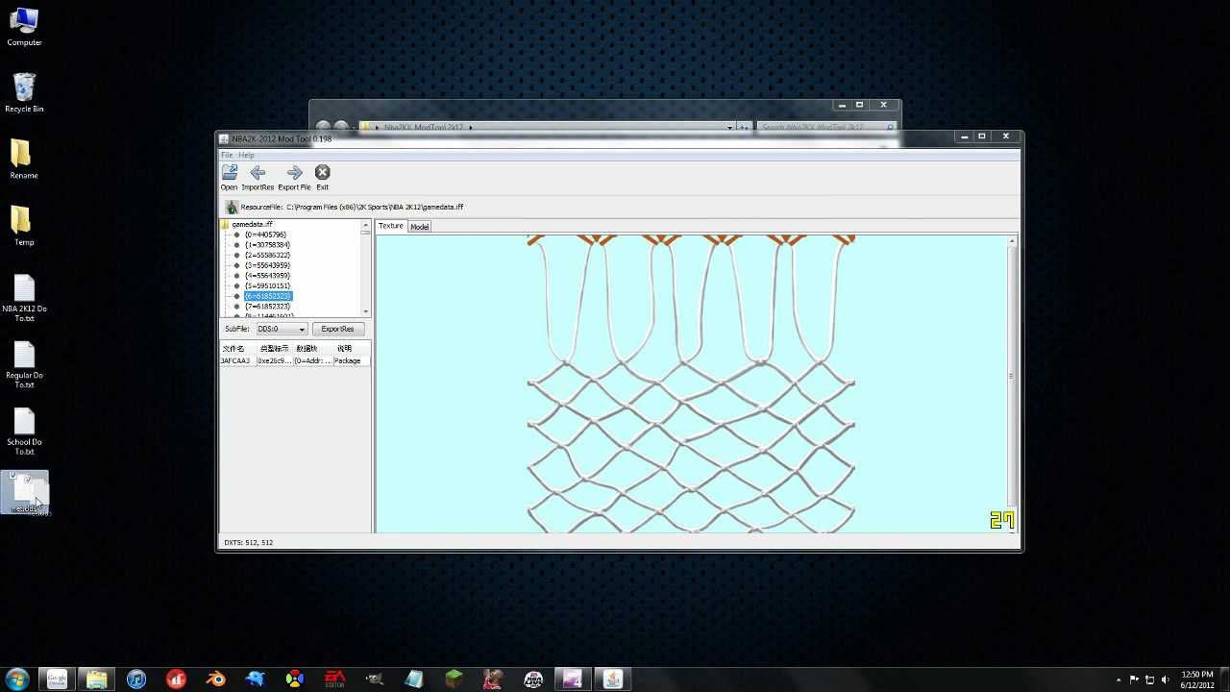This screenshot has height=692, width=1230.
Task: Click the net texture preview image
Action: 691,383
